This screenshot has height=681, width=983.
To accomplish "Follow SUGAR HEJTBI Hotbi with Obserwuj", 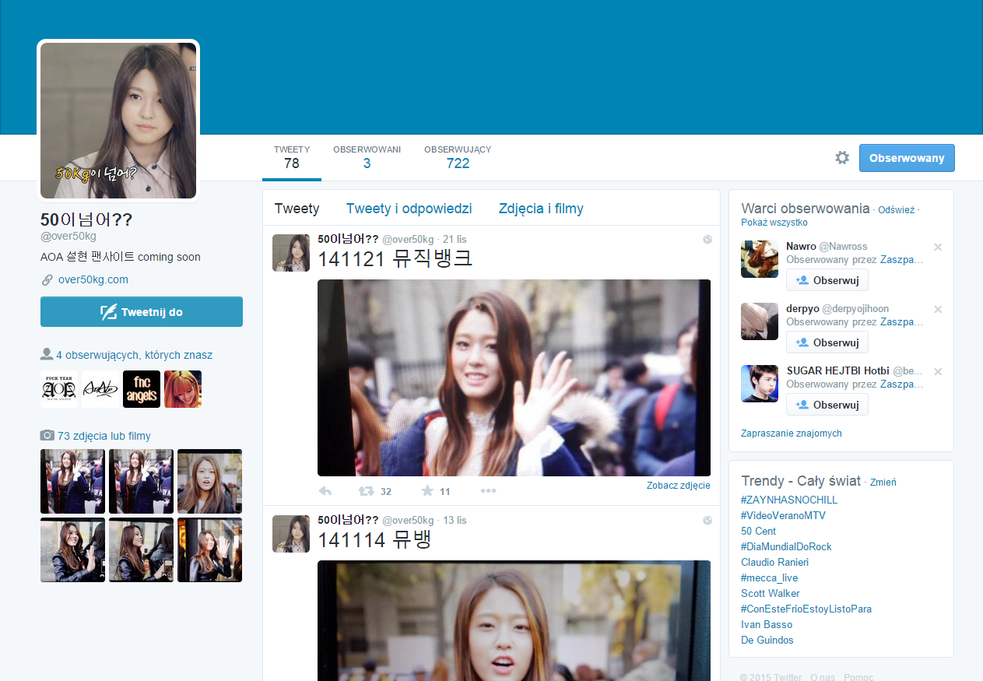I will (x=827, y=405).
